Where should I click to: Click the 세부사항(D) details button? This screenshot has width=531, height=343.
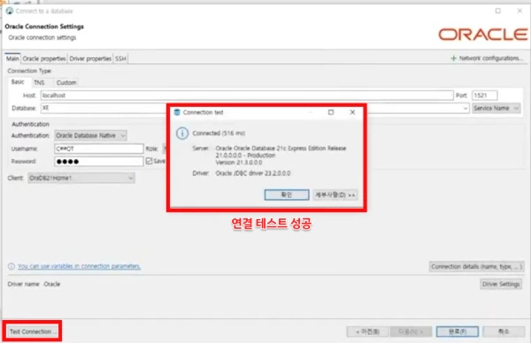coord(335,194)
